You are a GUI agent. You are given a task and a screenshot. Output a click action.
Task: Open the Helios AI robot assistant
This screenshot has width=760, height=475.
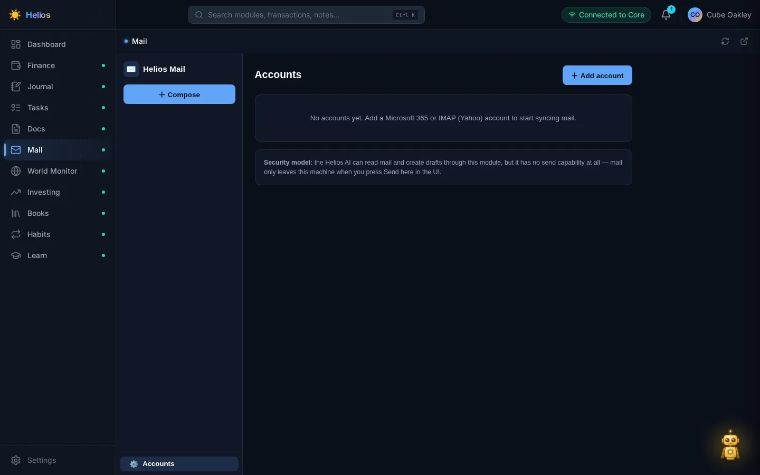(730, 445)
